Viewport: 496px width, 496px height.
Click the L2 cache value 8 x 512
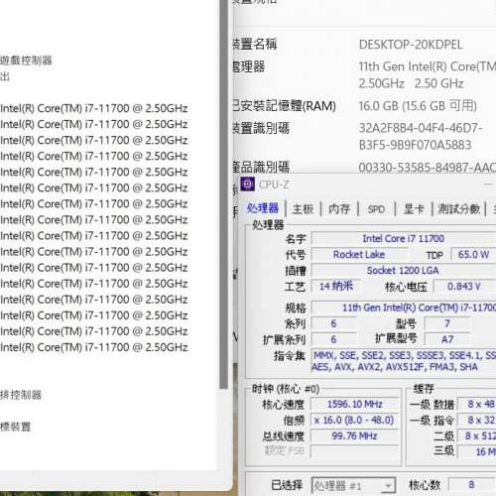point(477,436)
